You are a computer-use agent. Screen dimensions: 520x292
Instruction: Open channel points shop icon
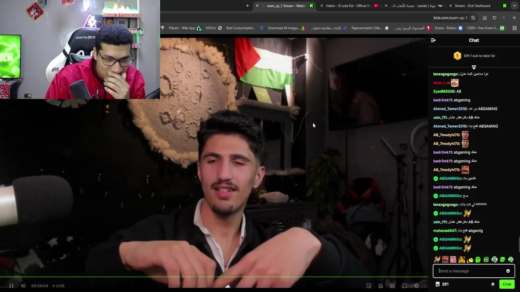pyautogui.click(x=438, y=284)
